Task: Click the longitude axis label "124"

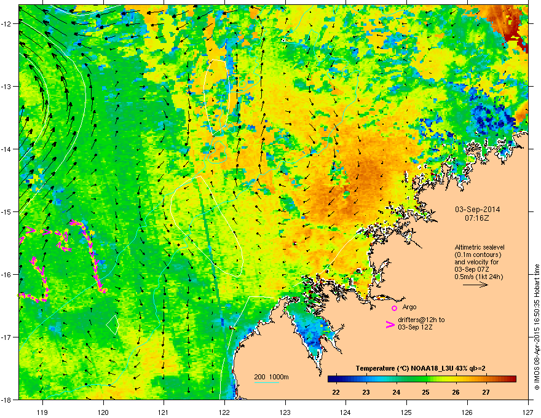Action: (346, 412)
